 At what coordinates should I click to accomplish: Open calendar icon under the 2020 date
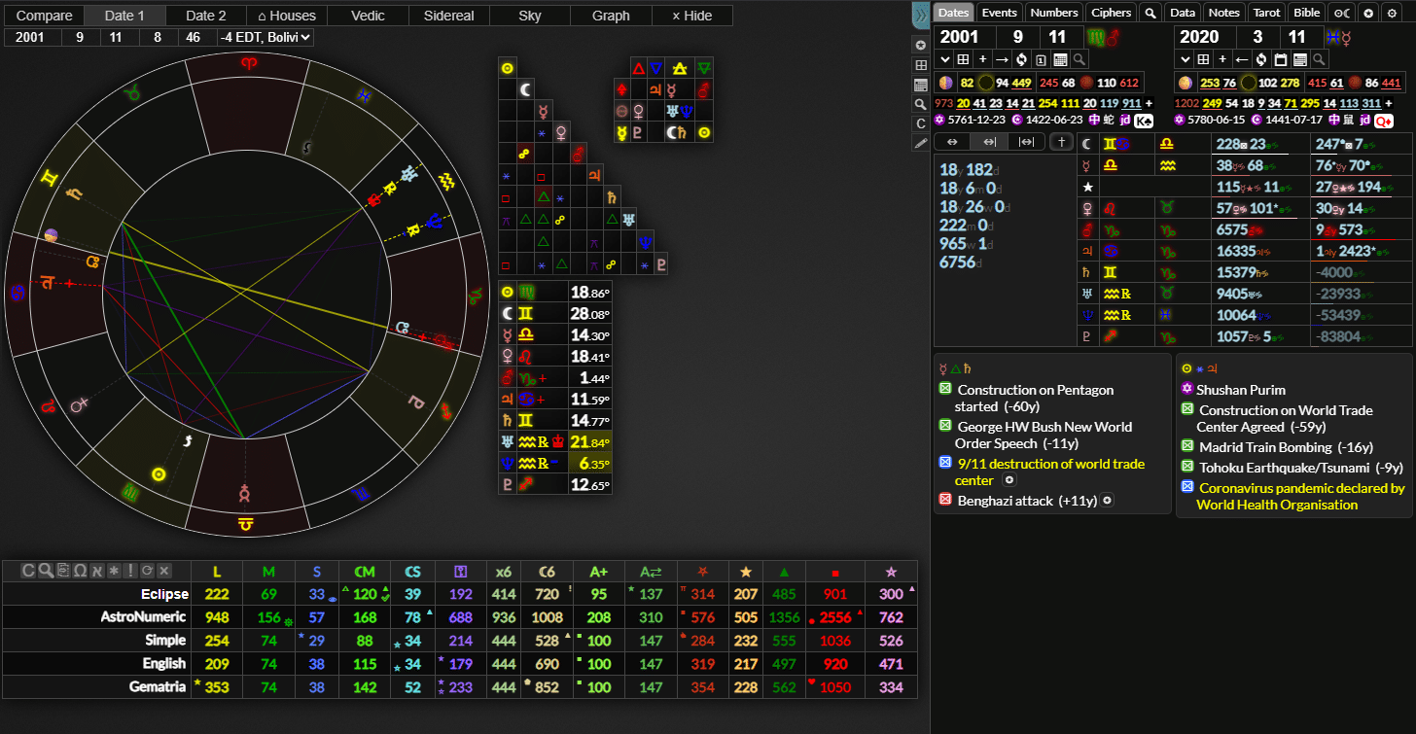pos(1282,59)
